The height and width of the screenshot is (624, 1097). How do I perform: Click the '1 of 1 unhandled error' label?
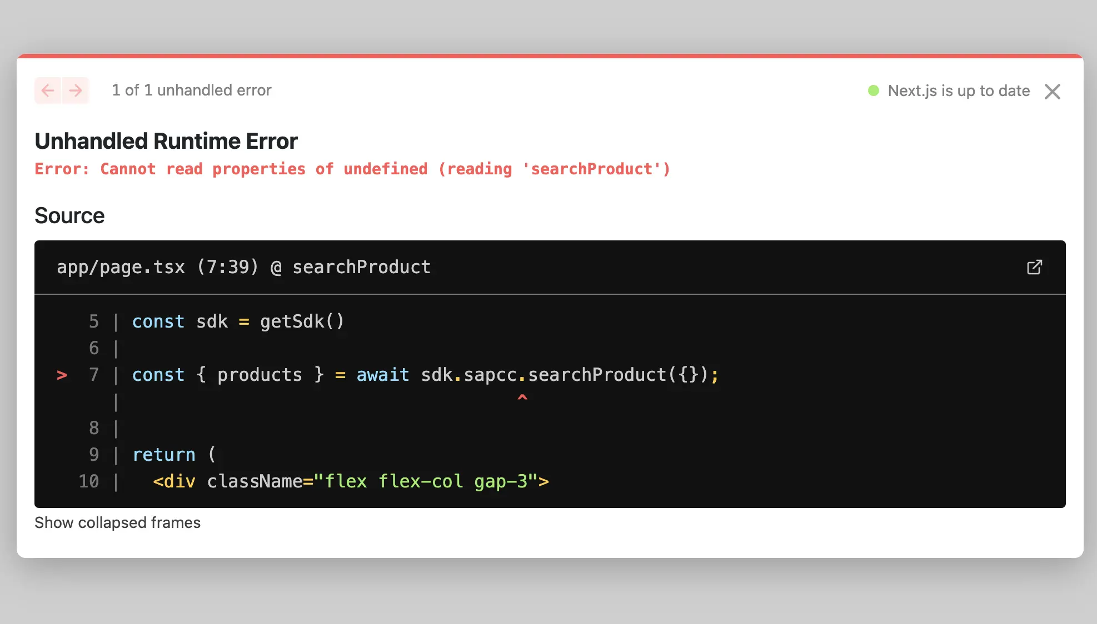pos(192,90)
